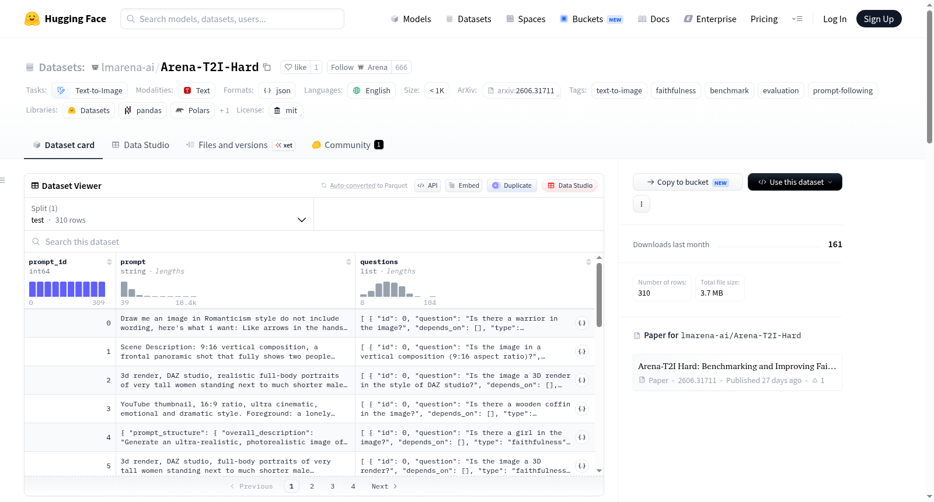Click Copy to bucket

pyautogui.click(x=688, y=182)
